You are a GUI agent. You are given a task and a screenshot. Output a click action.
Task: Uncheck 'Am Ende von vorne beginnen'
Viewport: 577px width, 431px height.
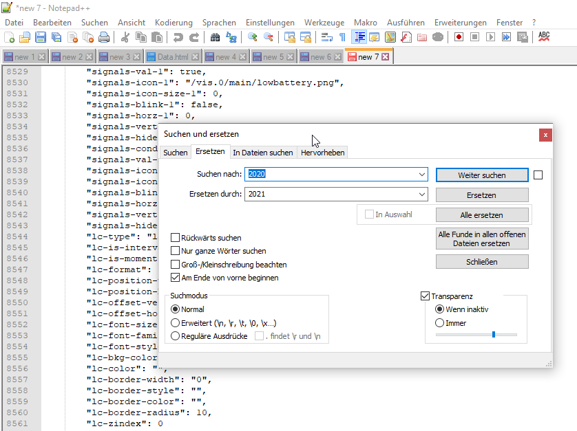coord(175,278)
